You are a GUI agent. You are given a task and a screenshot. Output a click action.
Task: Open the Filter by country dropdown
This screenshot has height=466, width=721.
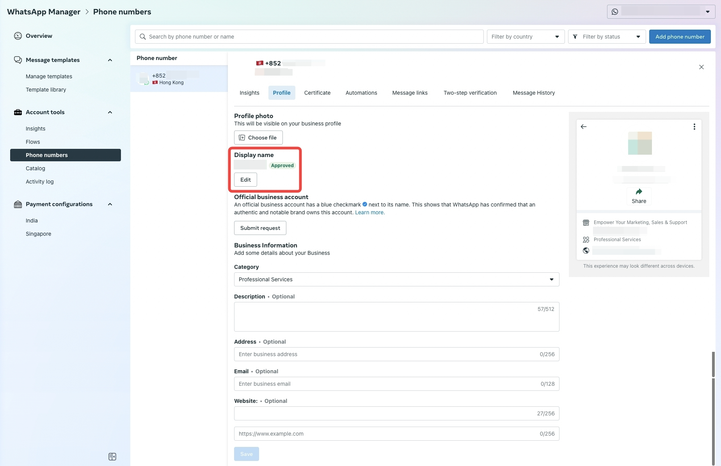pyautogui.click(x=526, y=37)
